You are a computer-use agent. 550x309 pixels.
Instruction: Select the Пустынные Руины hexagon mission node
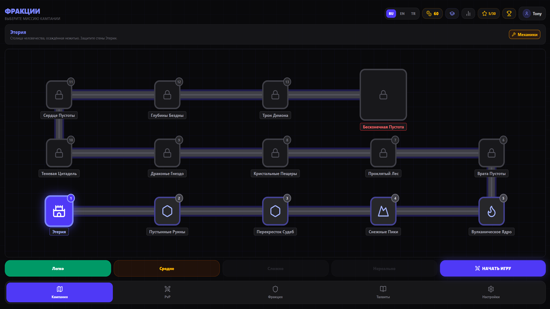coord(167,211)
